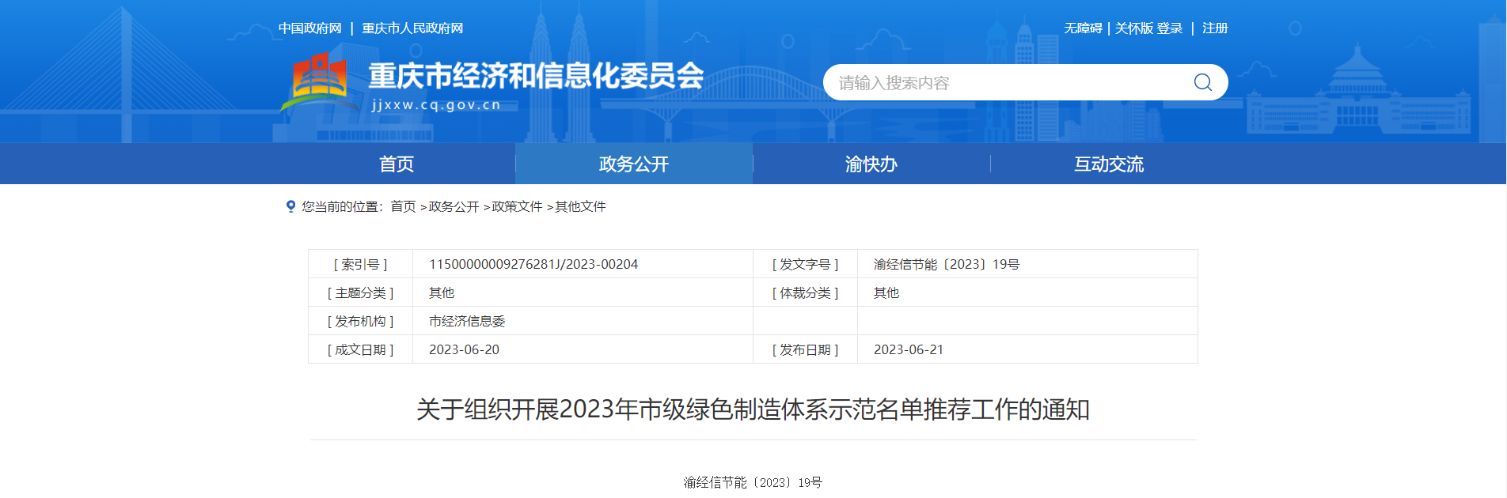Image resolution: width=1507 pixels, height=498 pixels.
Task: Navigate to 政策文件 breadcrumb
Action: tap(517, 206)
